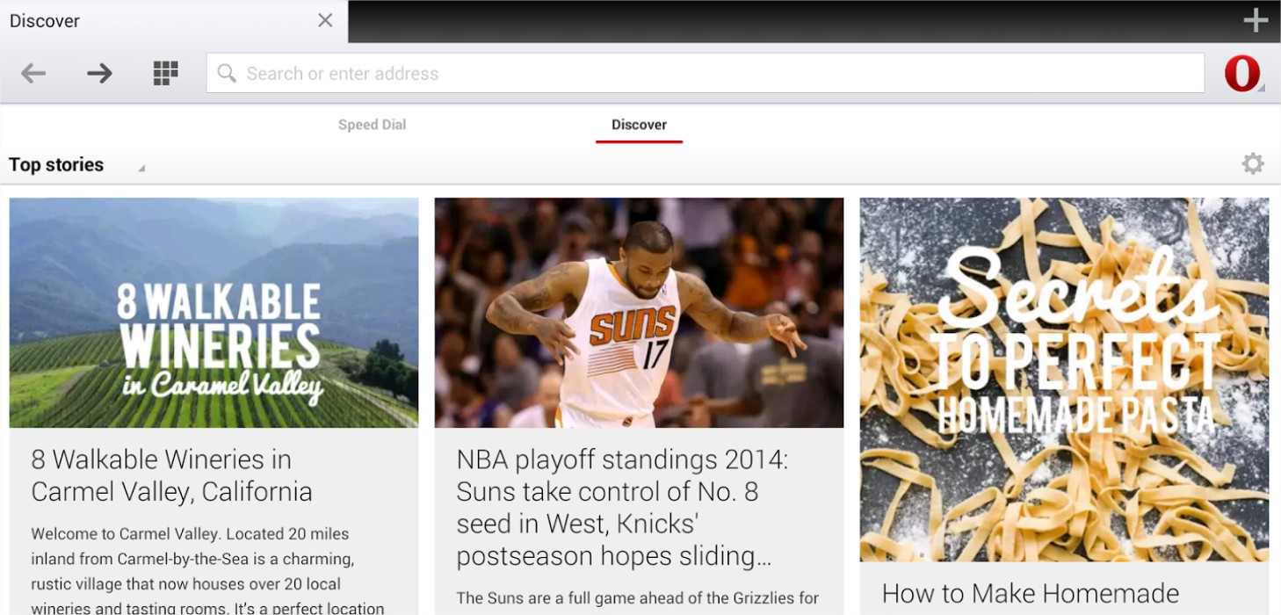Image resolution: width=1281 pixels, height=615 pixels.
Task: Switch to the Speed Dial tab
Action: click(372, 125)
